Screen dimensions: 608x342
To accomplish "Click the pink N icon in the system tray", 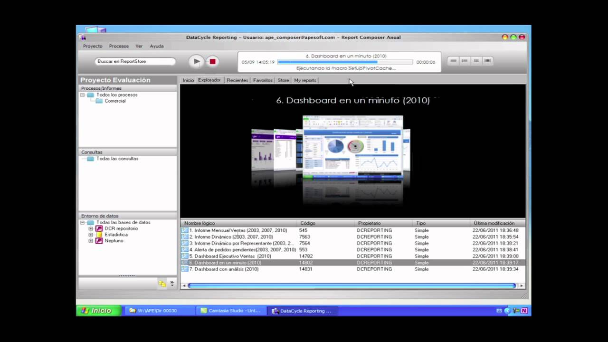I will click(524, 311).
